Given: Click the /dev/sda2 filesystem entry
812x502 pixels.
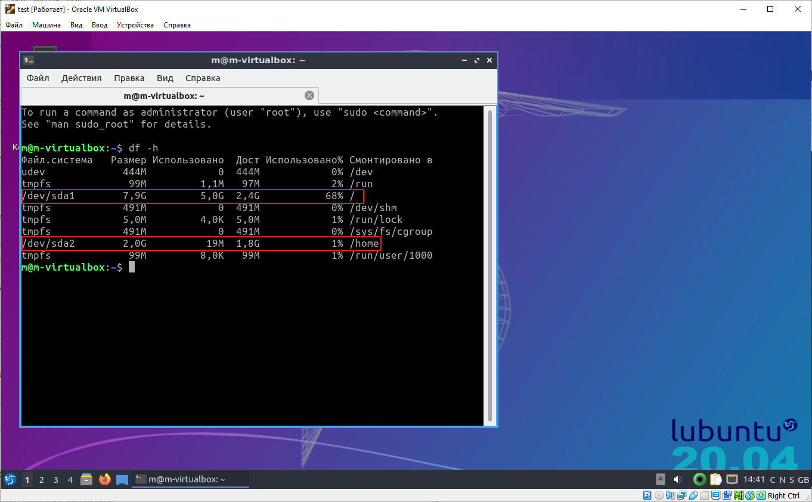Looking at the screenshot, I should pyautogui.click(x=48, y=243).
